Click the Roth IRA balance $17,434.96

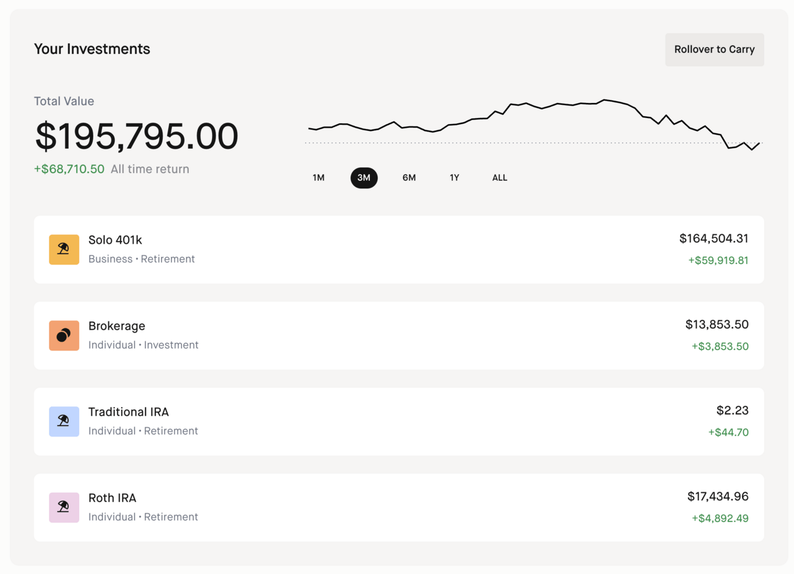click(718, 496)
